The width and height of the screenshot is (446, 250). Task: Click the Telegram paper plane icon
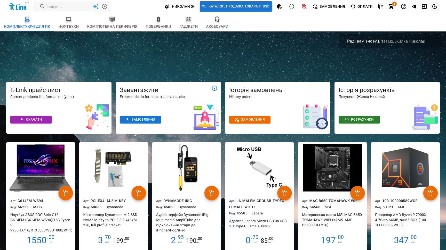414,6
